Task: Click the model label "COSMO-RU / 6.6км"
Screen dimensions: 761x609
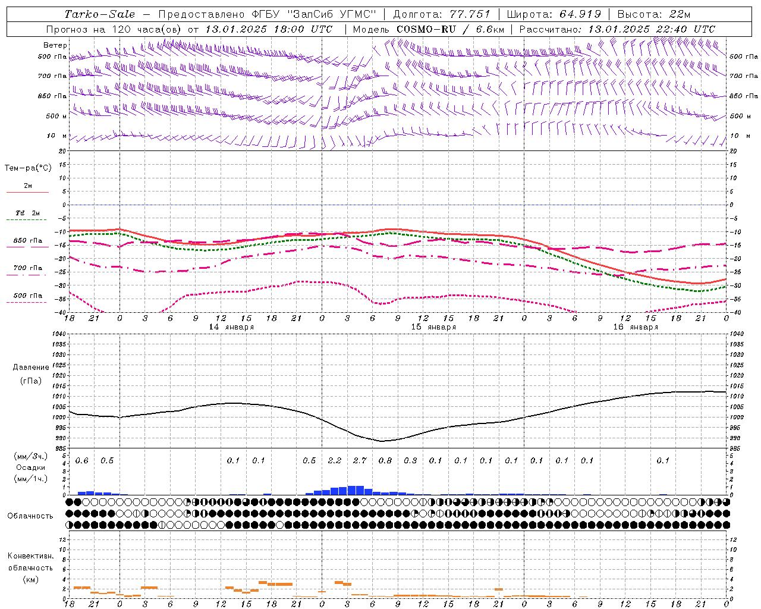Action: 450,29
